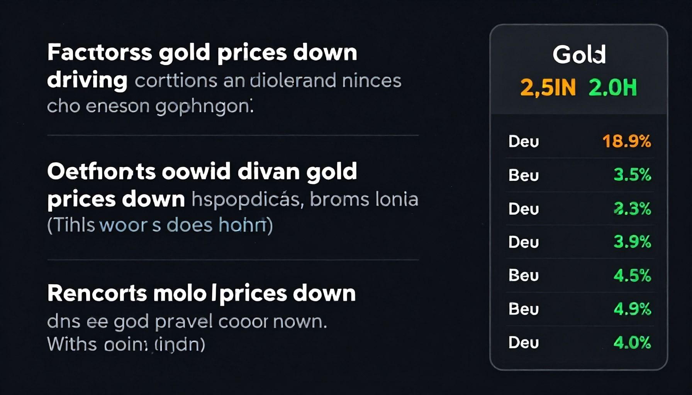Select the "Withs ooin (indn)" text

pos(126,344)
